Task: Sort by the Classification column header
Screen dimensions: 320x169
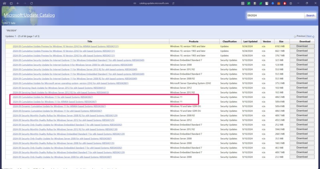Action: coord(230,42)
